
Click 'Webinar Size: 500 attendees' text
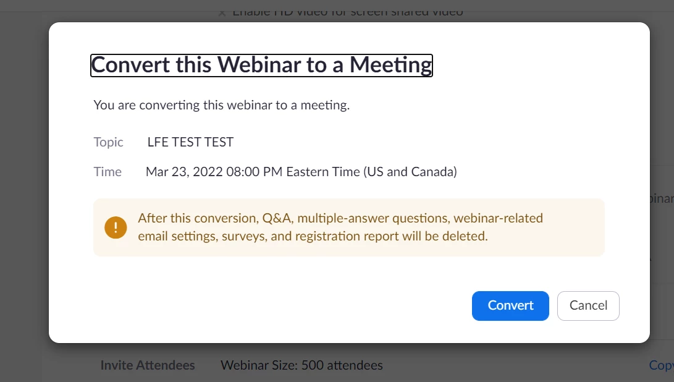[x=301, y=365]
